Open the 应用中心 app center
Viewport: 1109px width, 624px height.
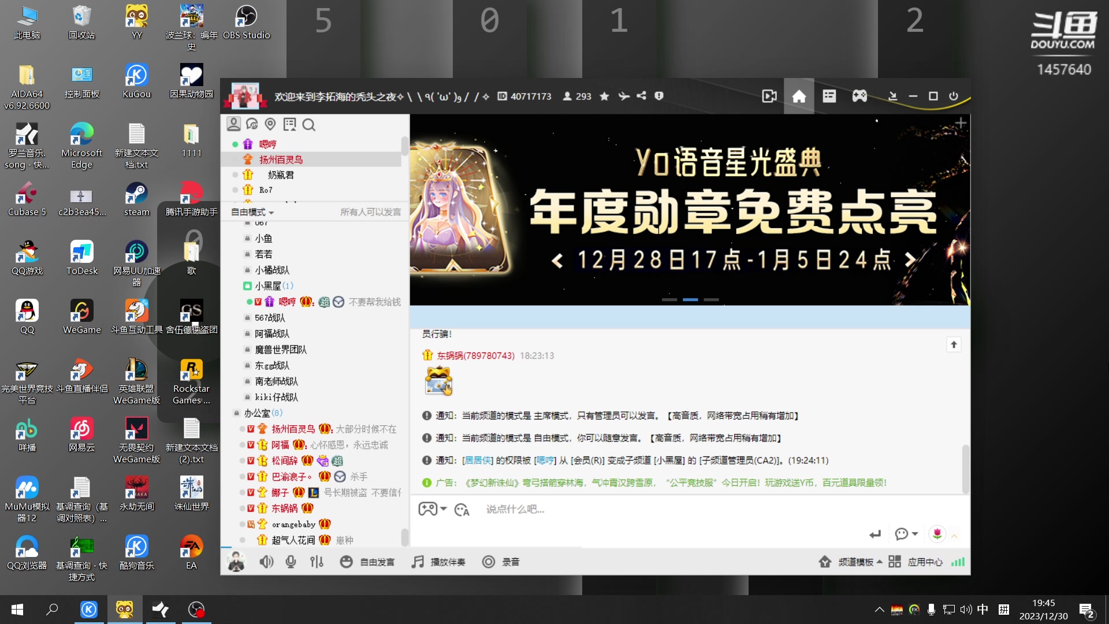(x=925, y=561)
